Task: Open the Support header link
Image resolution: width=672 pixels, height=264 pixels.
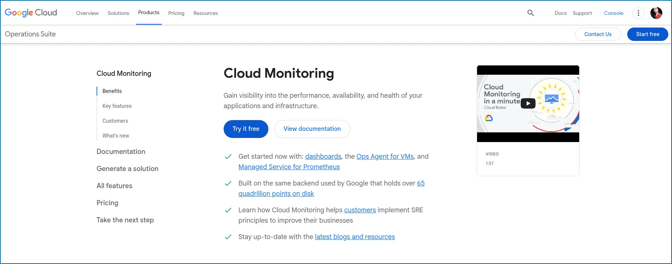Action: 582,13
